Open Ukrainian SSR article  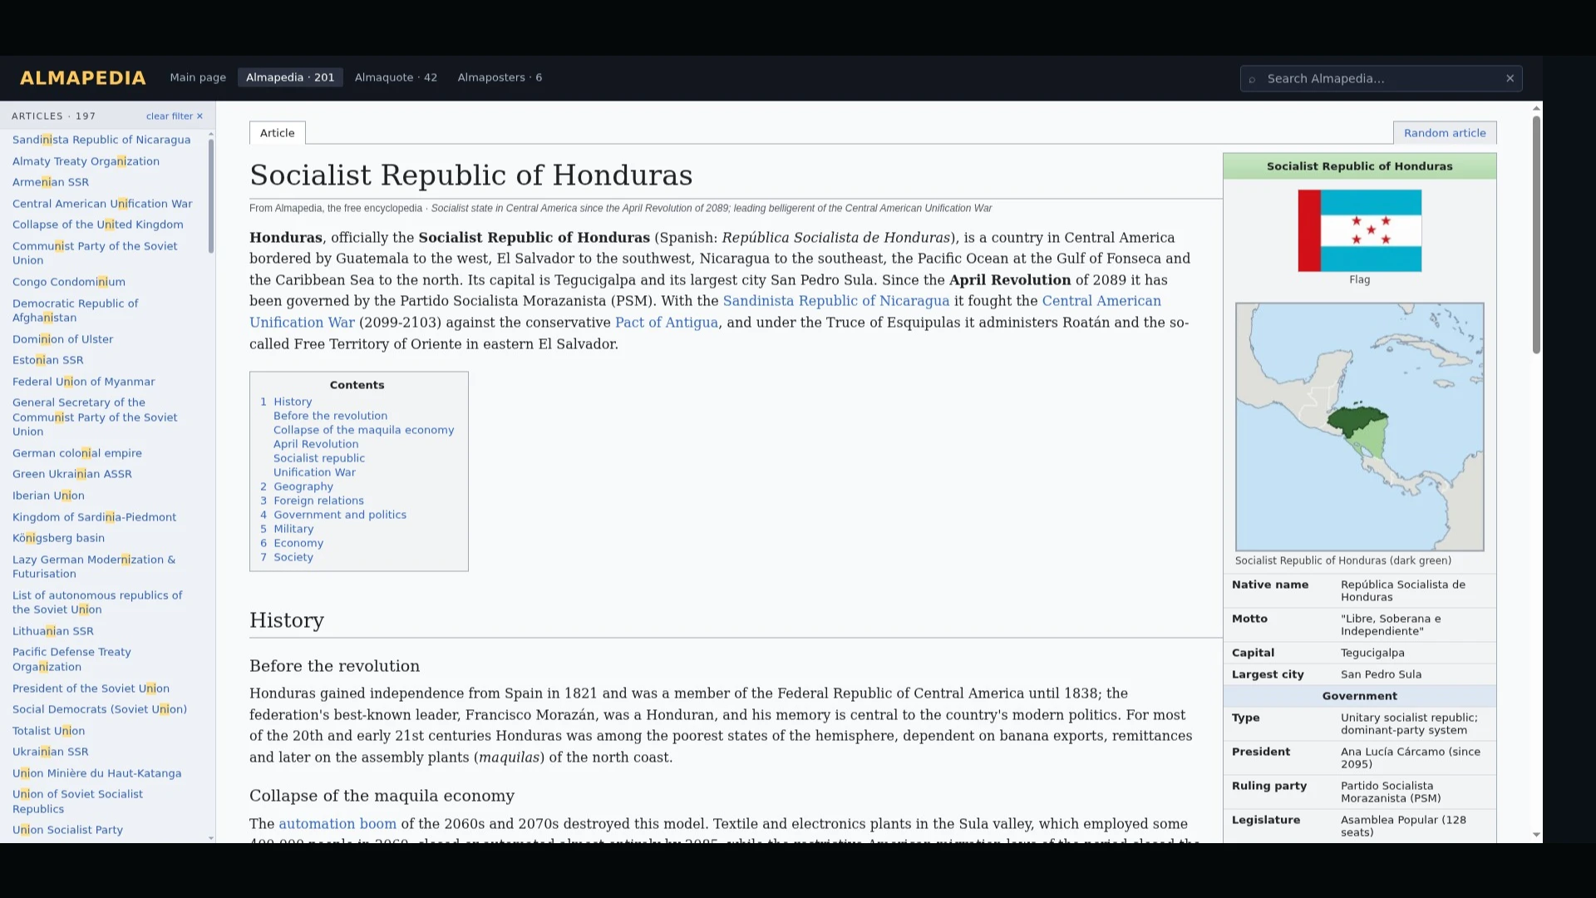(x=51, y=752)
